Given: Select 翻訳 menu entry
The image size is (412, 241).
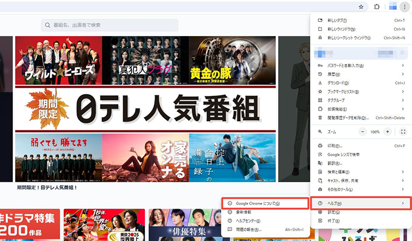Looking at the screenshot, I should pos(361,163).
